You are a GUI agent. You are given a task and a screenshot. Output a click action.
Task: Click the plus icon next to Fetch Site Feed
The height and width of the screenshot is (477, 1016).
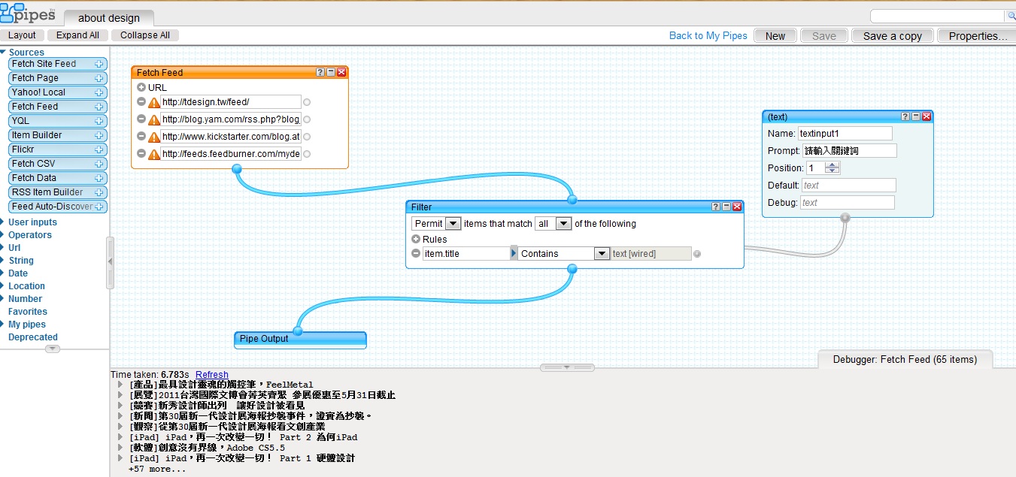[99, 65]
